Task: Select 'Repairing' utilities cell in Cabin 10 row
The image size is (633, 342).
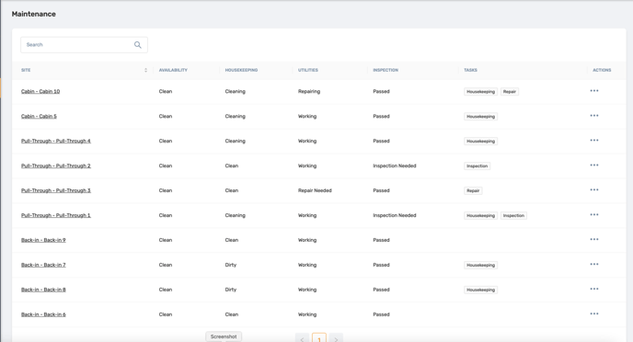Action: coord(309,92)
